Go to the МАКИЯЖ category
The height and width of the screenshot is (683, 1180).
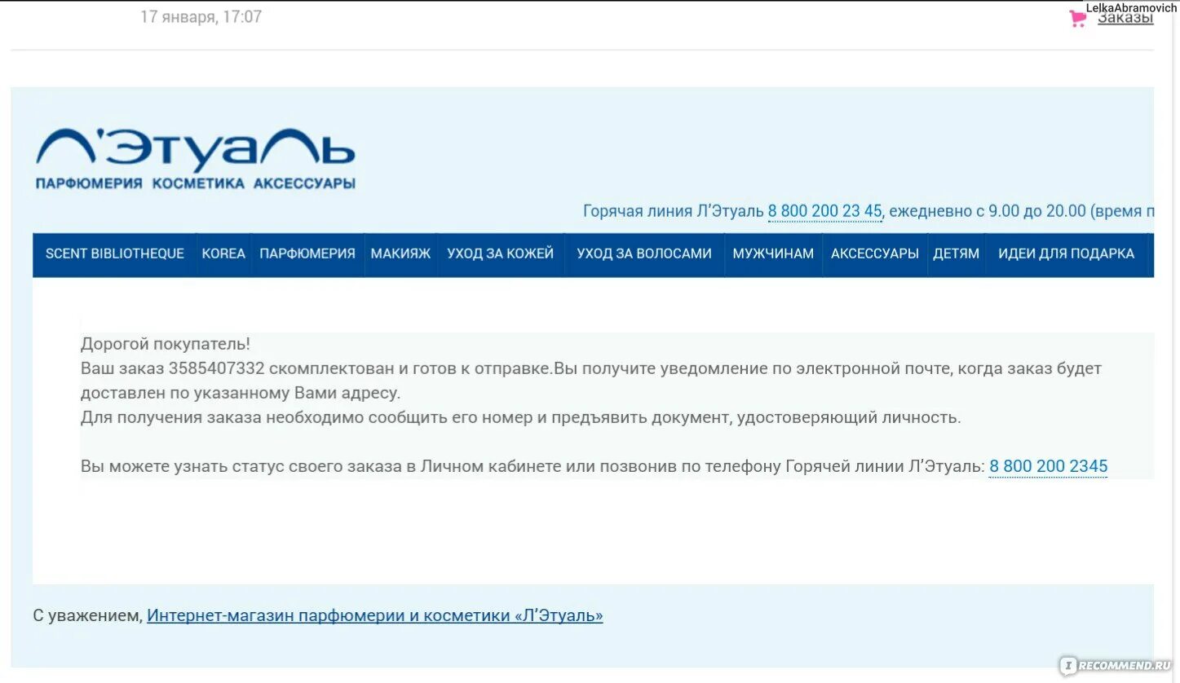pos(400,253)
